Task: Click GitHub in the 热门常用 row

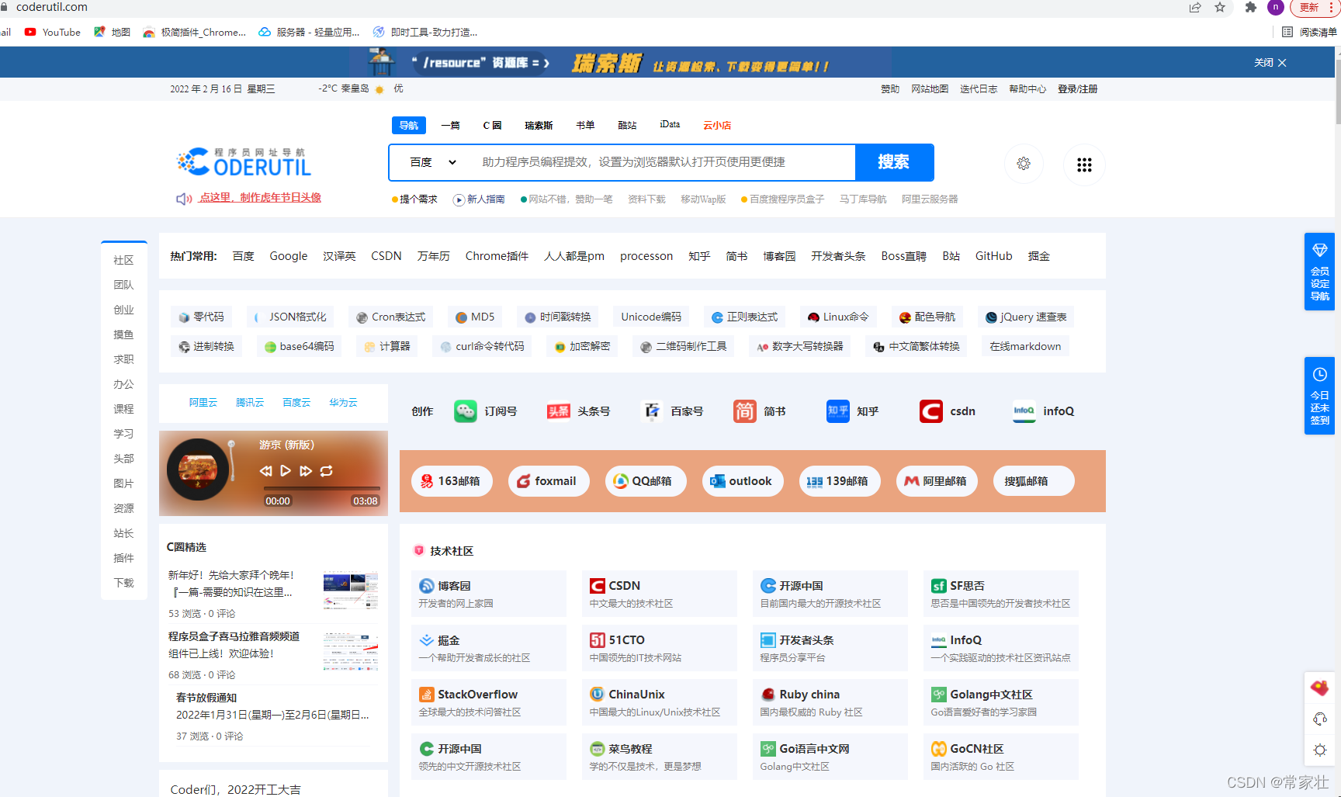Action: click(993, 256)
